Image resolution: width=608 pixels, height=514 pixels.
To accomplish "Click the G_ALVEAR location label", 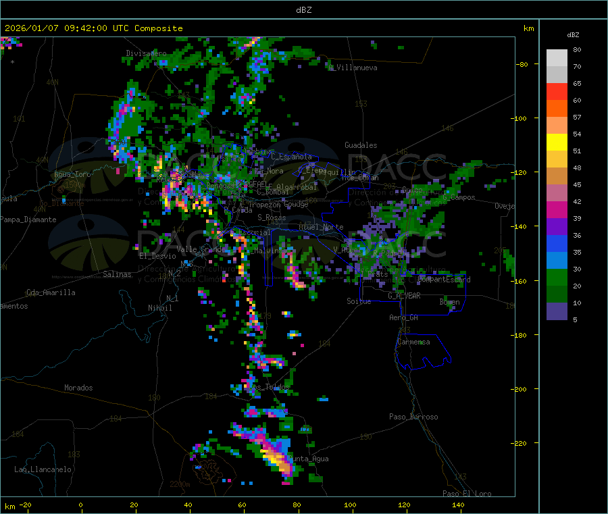I will [x=404, y=296].
